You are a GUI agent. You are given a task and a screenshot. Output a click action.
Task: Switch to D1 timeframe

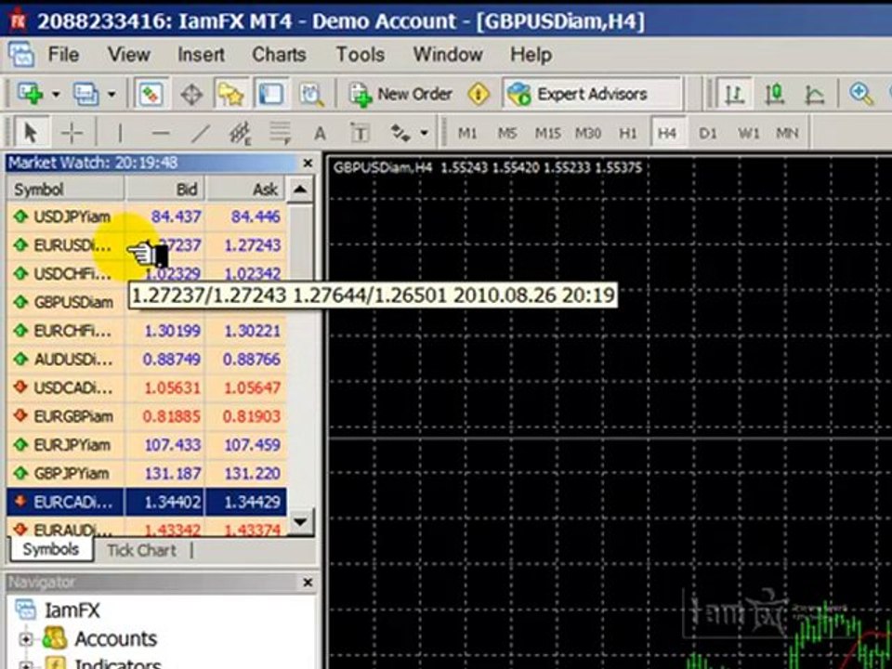point(708,133)
